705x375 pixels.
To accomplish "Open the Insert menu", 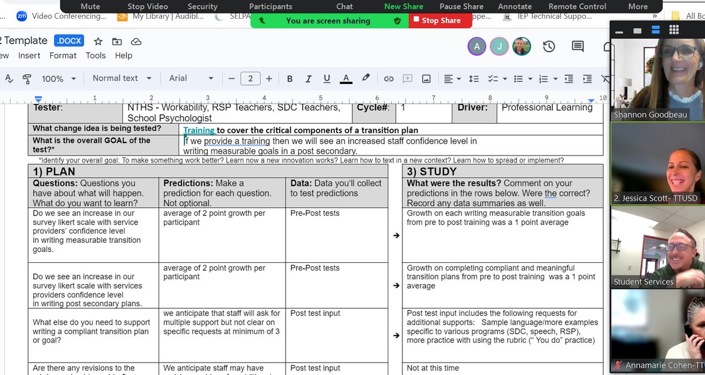I will tap(29, 55).
